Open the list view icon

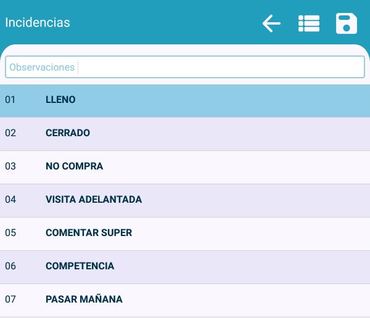point(308,23)
